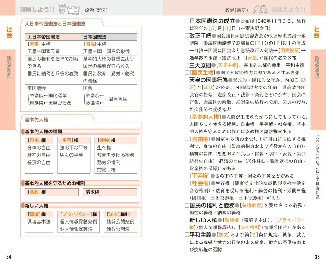Screen dimensions: 326x267
Task: Click 情報公開法 in the 知る権利 box
Action: tap(118, 229)
